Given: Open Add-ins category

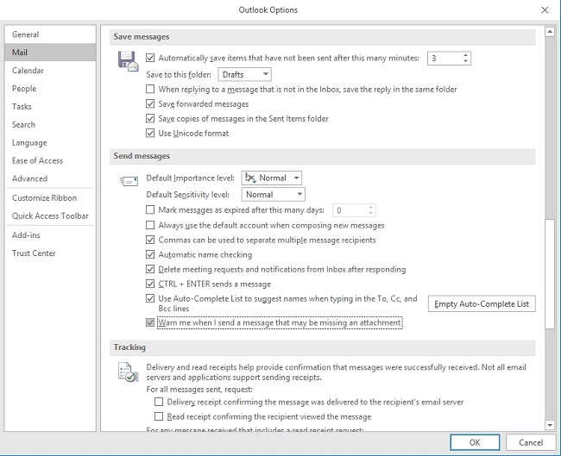Looking at the screenshot, I should coord(50,234).
